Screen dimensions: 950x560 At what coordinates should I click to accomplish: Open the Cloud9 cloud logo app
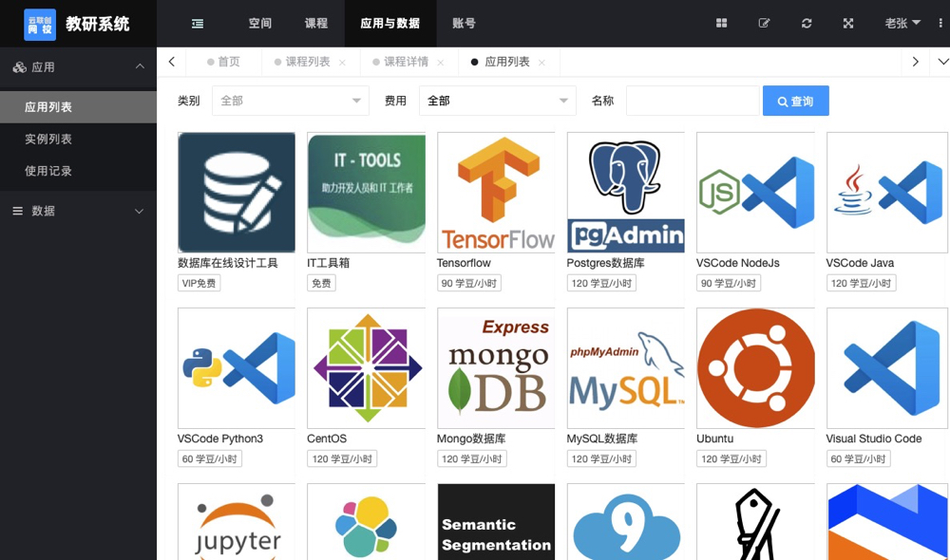pyautogui.click(x=626, y=521)
